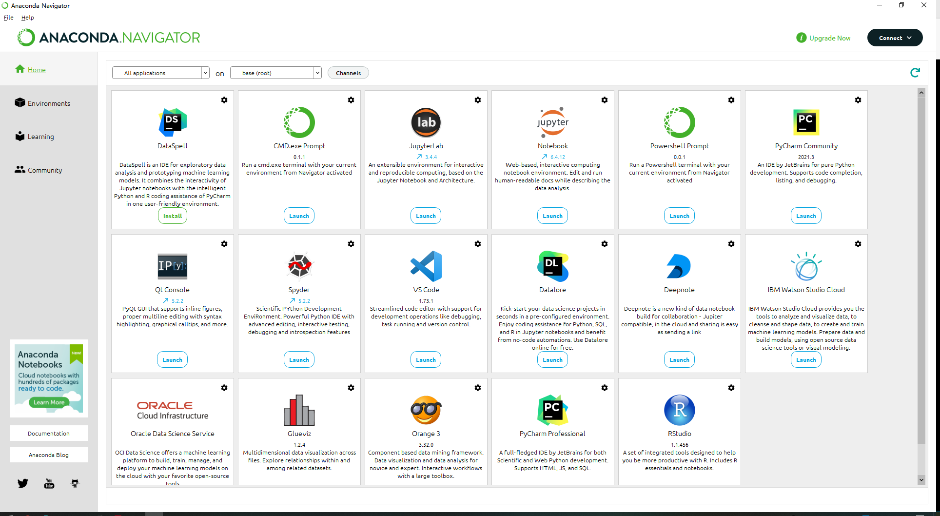Open PyCharm Professional gear options

pos(605,388)
